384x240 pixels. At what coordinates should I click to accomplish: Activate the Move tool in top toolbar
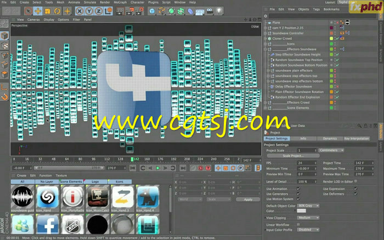(x=38, y=11)
